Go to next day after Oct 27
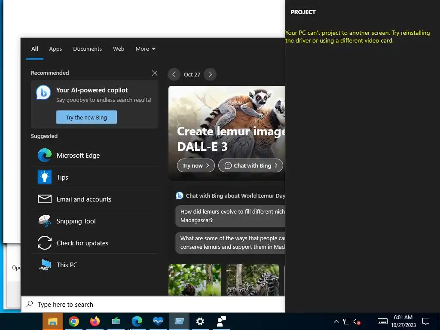Image resolution: width=440 pixels, height=330 pixels. [210, 74]
